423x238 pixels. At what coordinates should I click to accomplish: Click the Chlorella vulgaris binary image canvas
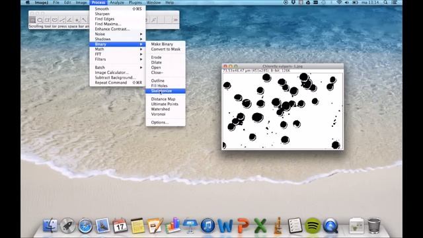(x=282, y=111)
